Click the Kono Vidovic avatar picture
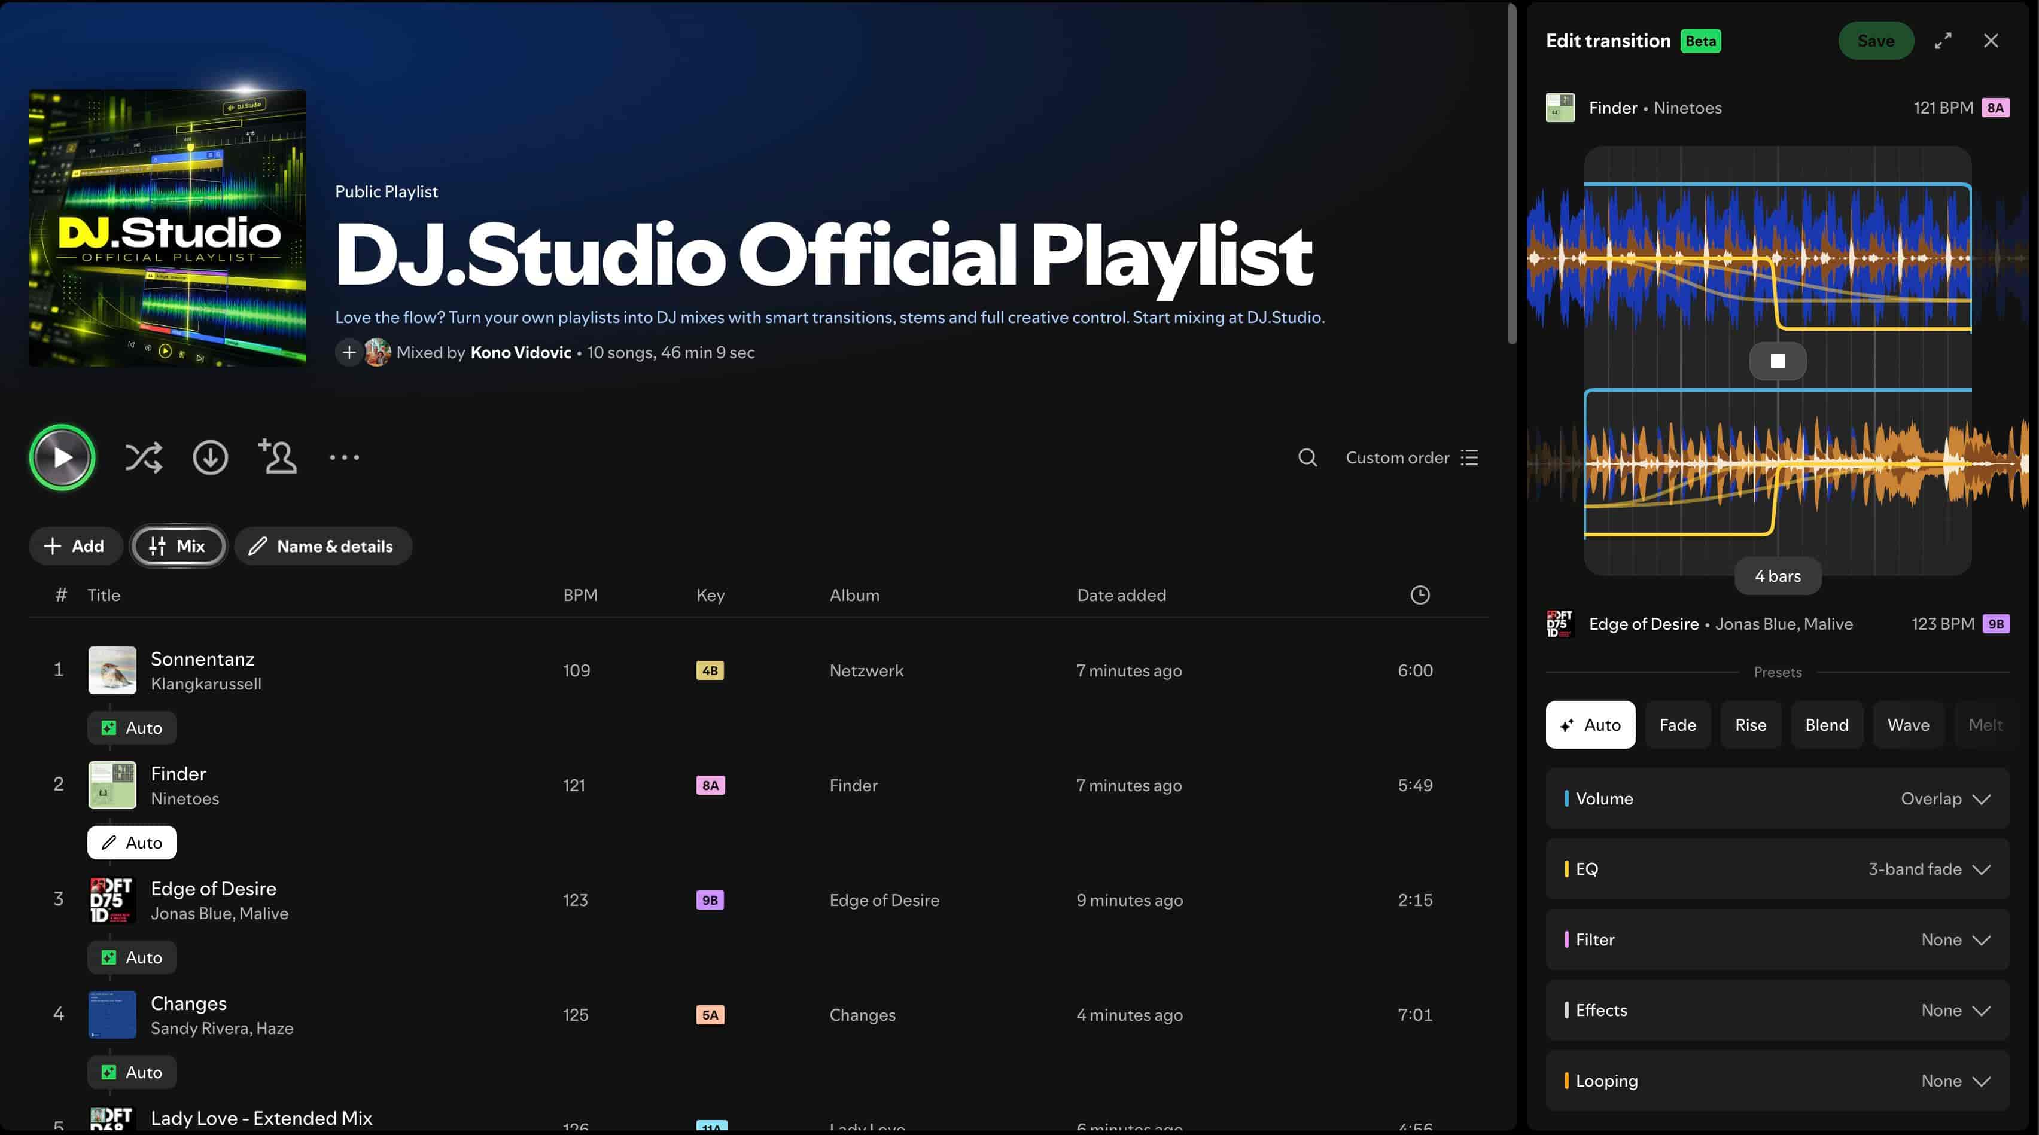 coord(378,352)
